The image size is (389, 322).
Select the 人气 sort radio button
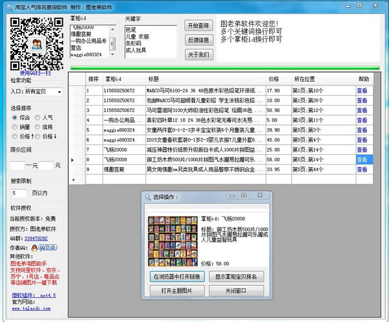[x=38, y=118]
